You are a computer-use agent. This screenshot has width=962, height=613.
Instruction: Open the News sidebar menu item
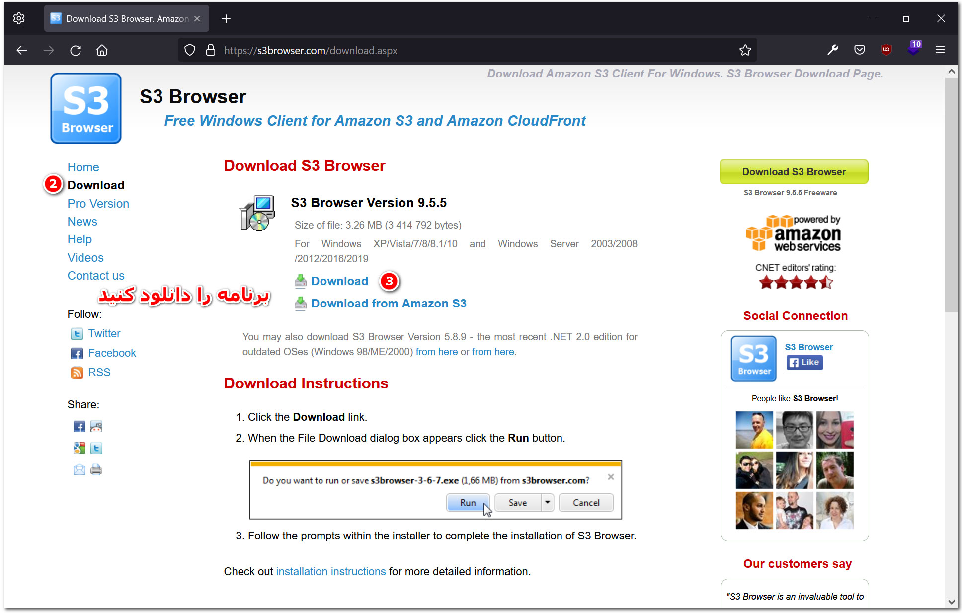[x=82, y=221]
